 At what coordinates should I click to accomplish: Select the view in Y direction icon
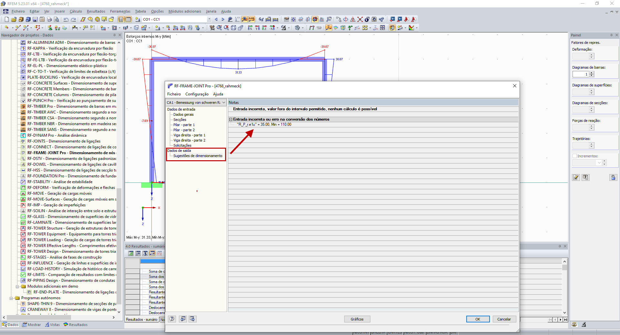[257, 28]
